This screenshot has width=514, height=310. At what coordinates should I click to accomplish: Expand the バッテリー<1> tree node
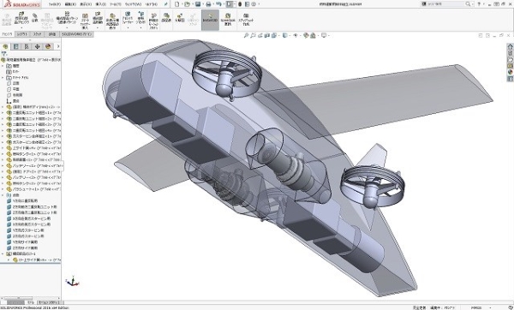click(x=3, y=166)
